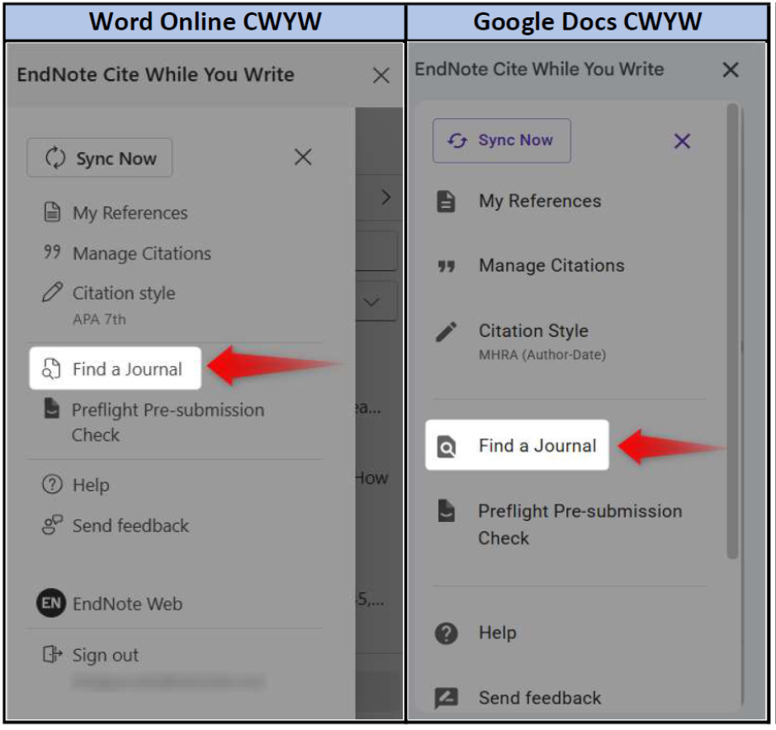Open Preflight Pre-submission Check in Google Docs
This screenshot has width=776, height=730.
click(x=580, y=524)
